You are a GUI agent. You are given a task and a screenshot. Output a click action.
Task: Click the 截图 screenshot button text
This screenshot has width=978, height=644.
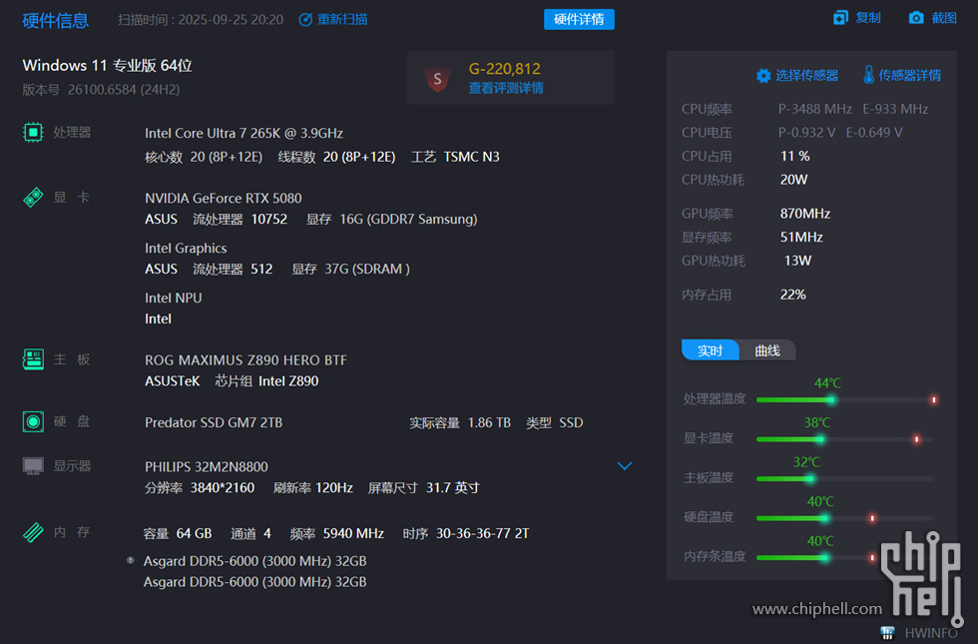[944, 18]
